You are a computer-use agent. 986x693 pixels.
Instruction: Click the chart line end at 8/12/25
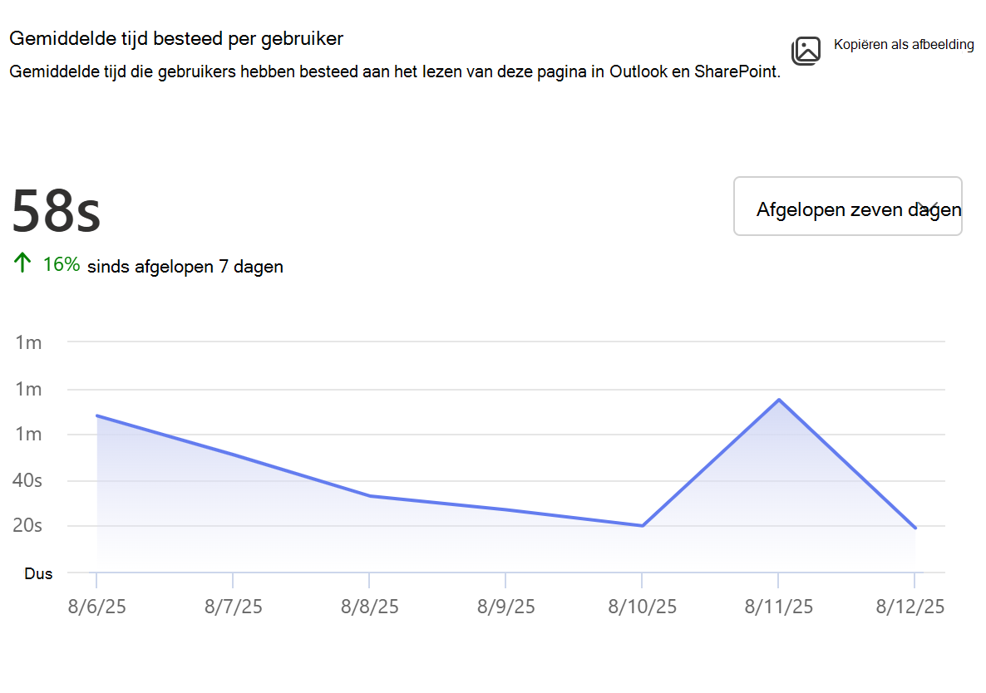click(915, 528)
